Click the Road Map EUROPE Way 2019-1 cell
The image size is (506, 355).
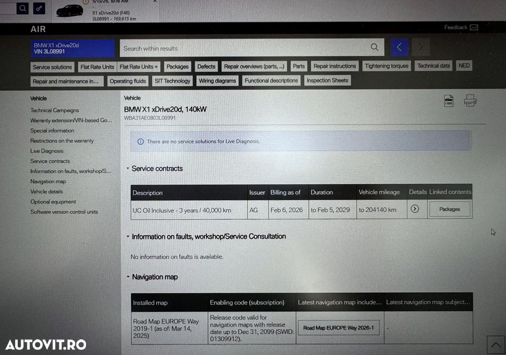pos(170,328)
